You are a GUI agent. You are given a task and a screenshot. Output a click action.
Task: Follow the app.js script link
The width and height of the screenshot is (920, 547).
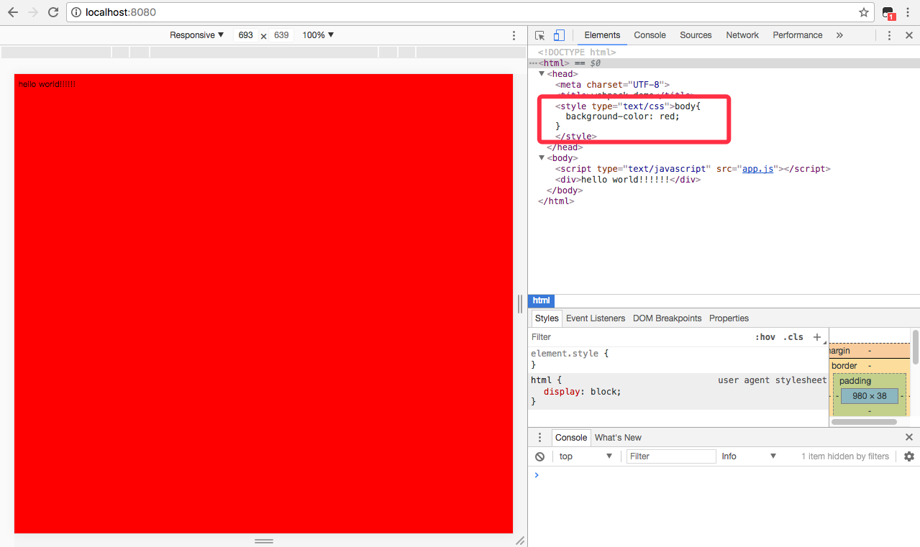tap(758, 169)
